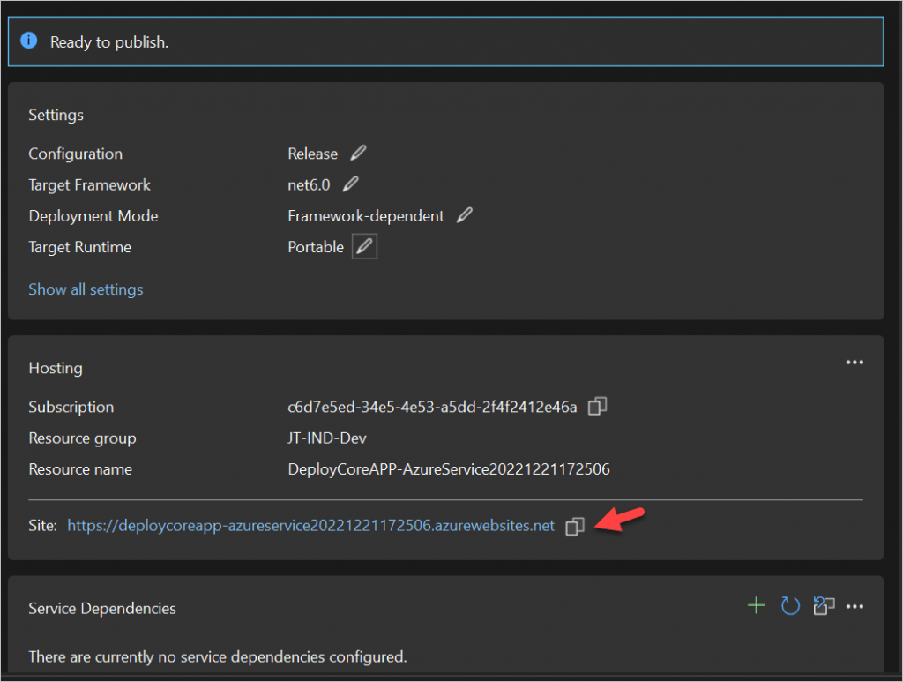Click the Configuration label

pos(76,154)
